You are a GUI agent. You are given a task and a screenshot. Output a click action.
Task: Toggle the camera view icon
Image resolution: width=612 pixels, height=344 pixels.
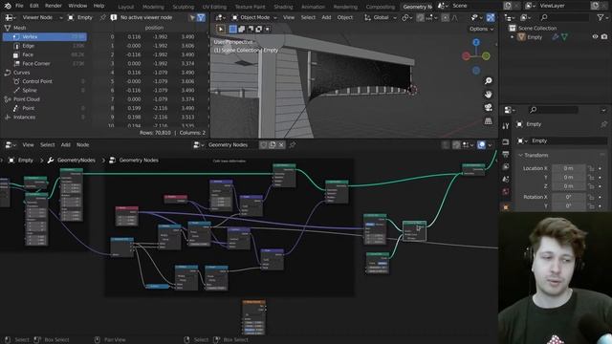(x=488, y=108)
